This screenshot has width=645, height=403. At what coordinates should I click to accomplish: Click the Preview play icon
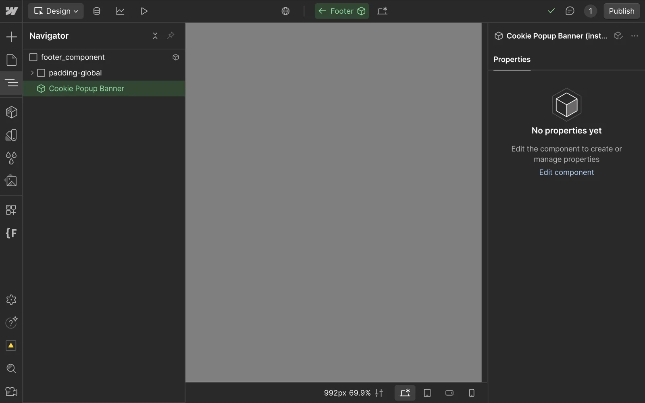click(144, 11)
